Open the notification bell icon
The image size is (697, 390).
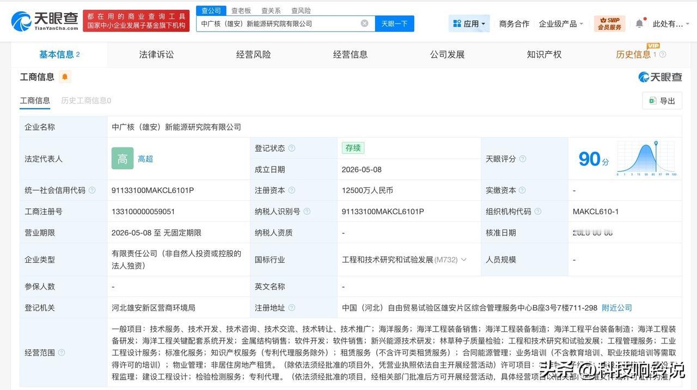(x=639, y=23)
